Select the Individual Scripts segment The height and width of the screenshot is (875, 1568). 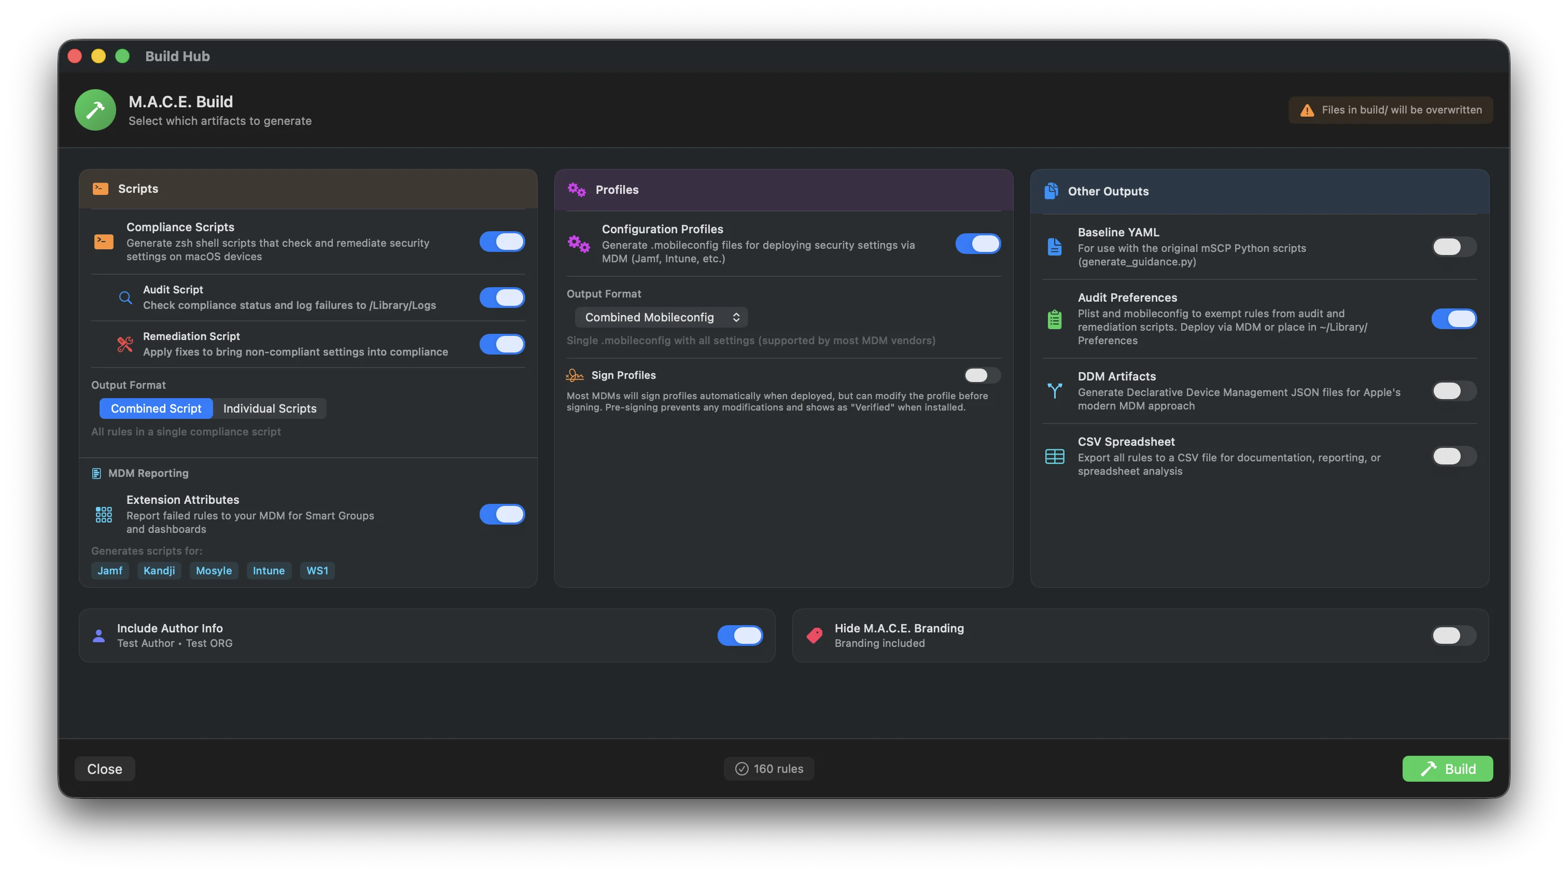270,408
